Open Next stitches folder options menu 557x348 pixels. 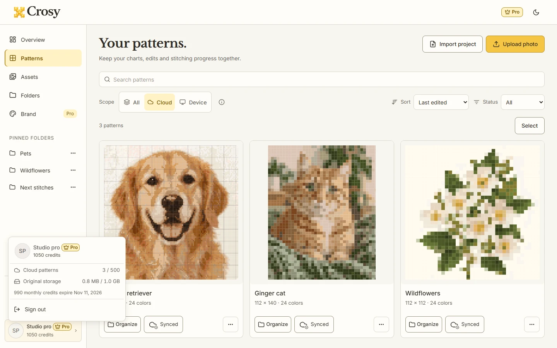point(73,187)
